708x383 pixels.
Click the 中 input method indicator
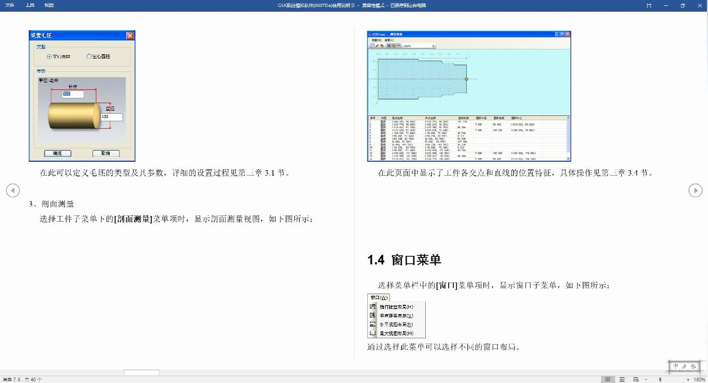(676, 366)
